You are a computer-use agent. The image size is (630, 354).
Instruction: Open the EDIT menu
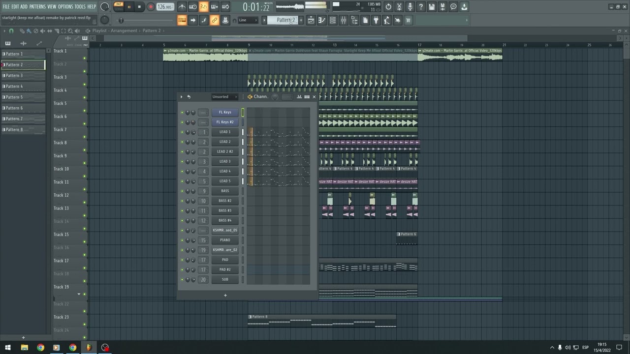15,6
